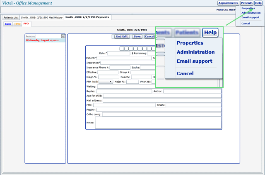Click the Major % input box
Screen dimensions: 265x175
point(132,82)
